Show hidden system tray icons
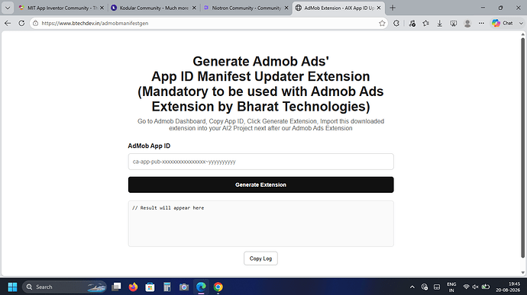Screen dimensions: 527x295 tap(412, 287)
